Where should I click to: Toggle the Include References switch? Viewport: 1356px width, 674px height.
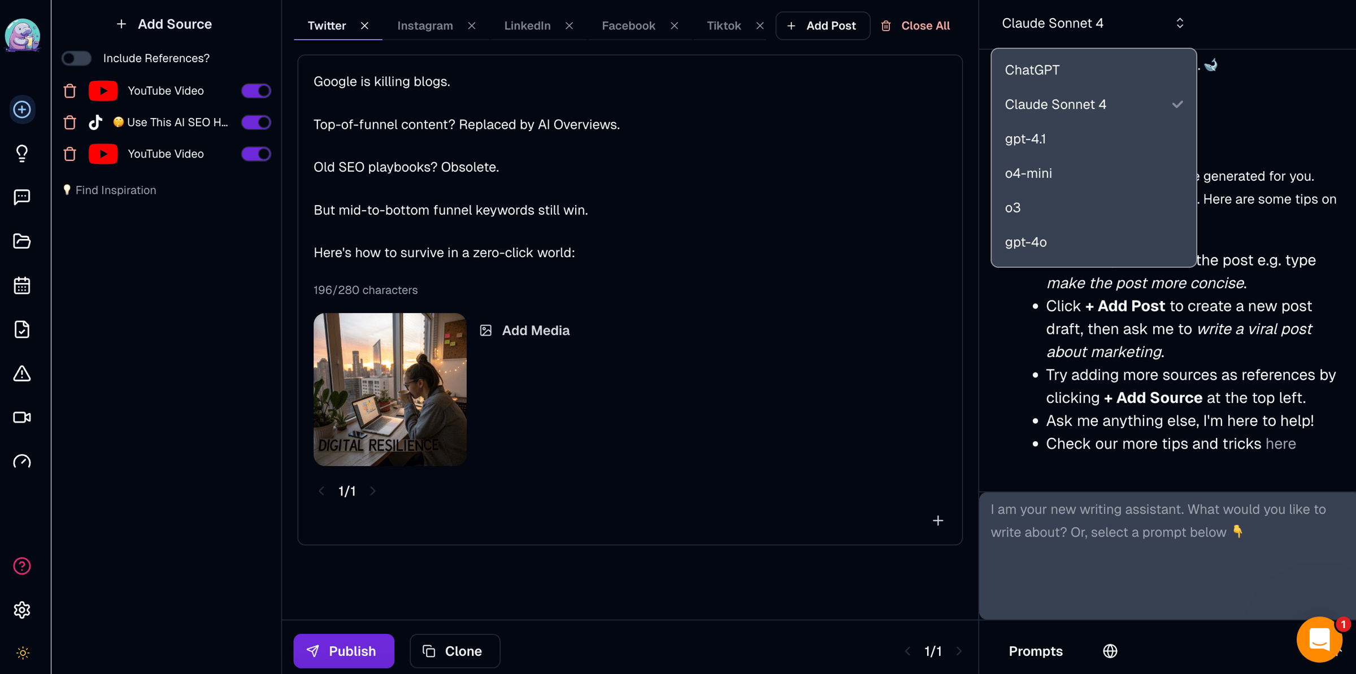click(76, 58)
